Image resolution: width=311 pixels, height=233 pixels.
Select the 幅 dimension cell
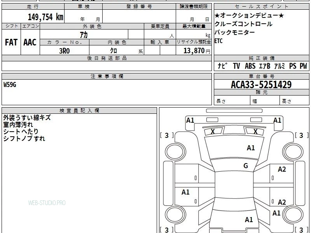[x=265, y=101]
